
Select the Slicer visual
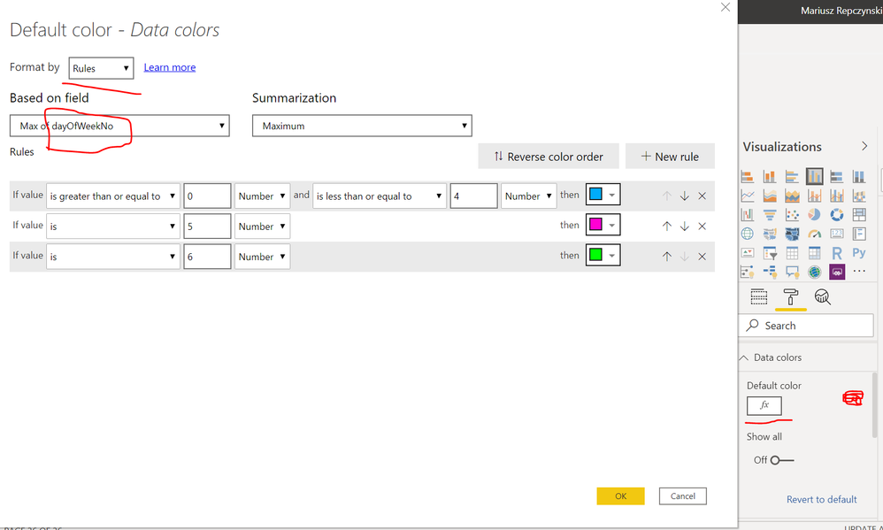[x=770, y=253]
